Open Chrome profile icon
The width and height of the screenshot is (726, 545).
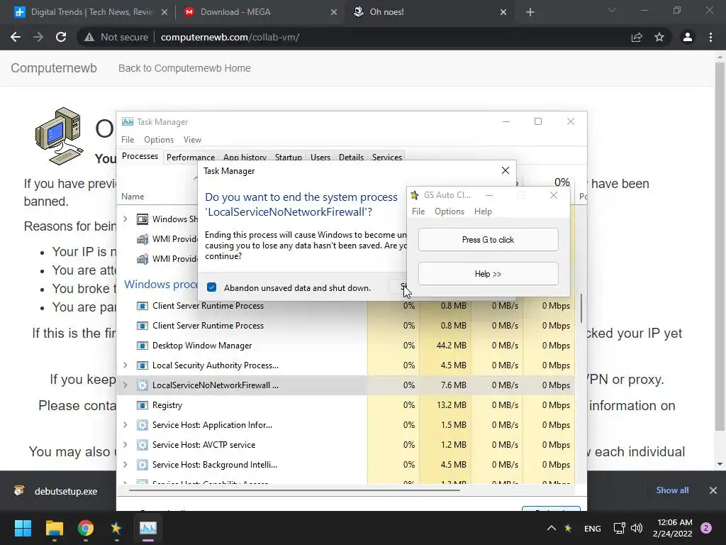click(688, 37)
